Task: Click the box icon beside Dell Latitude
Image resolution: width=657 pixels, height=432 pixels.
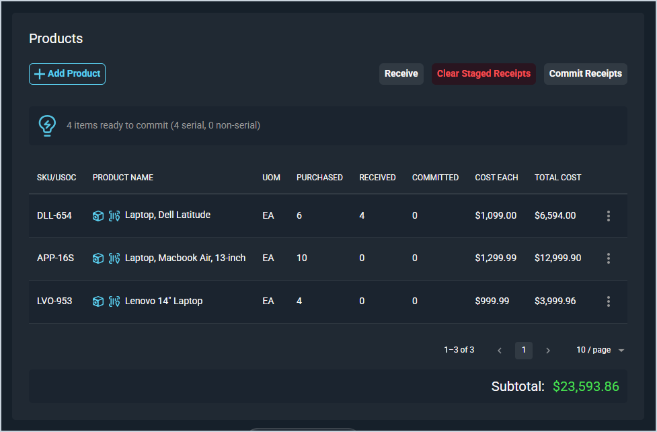Action: click(x=98, y=216)
